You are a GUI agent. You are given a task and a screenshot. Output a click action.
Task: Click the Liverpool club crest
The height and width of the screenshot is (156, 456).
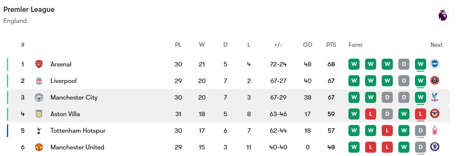pos(39,81)
